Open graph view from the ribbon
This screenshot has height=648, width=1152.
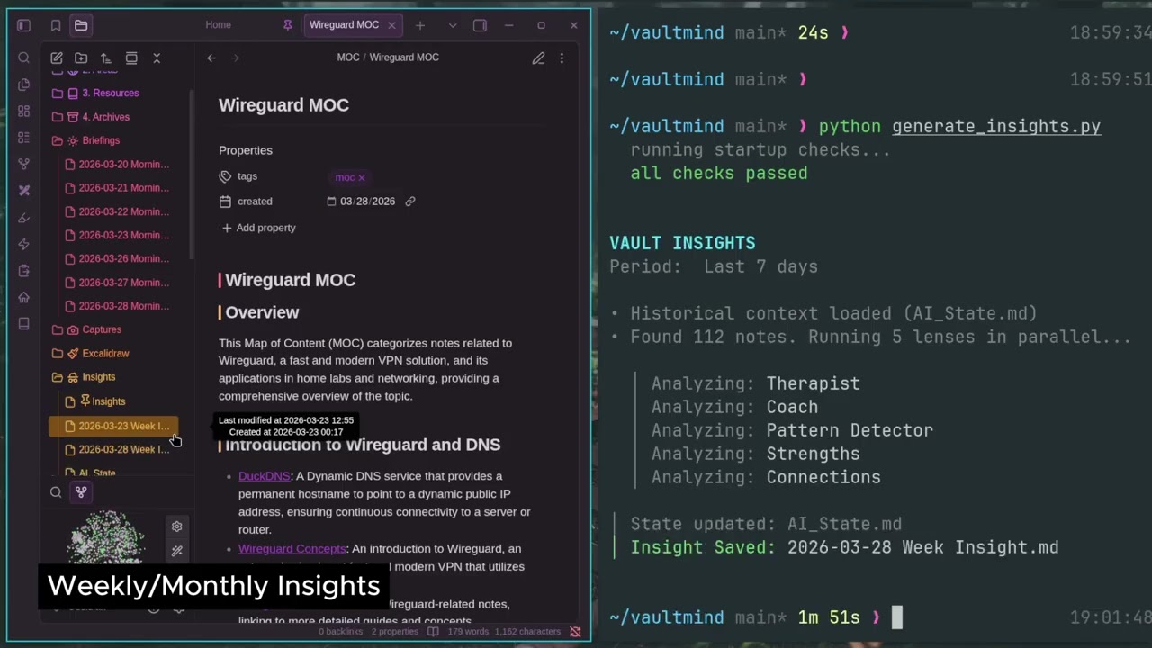click(24, 164)
